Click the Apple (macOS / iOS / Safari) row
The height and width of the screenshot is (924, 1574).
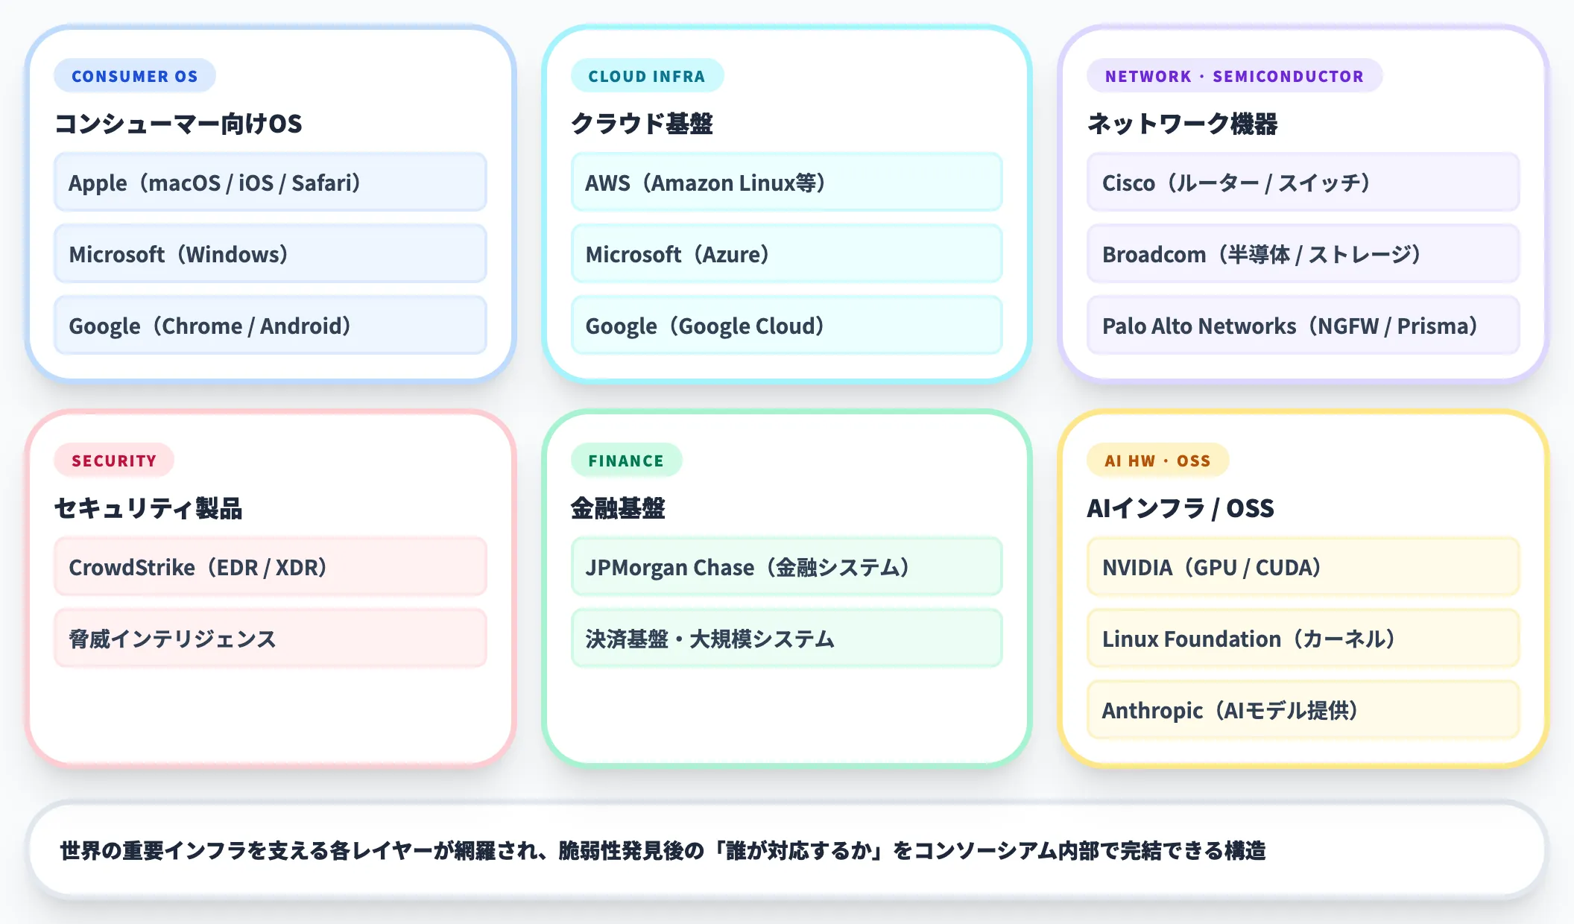pos(271,183)
